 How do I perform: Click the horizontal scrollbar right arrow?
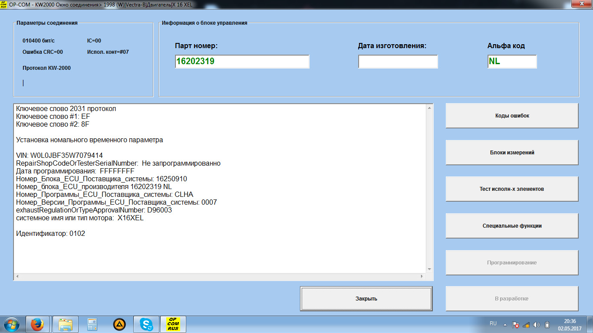point(422,276)
